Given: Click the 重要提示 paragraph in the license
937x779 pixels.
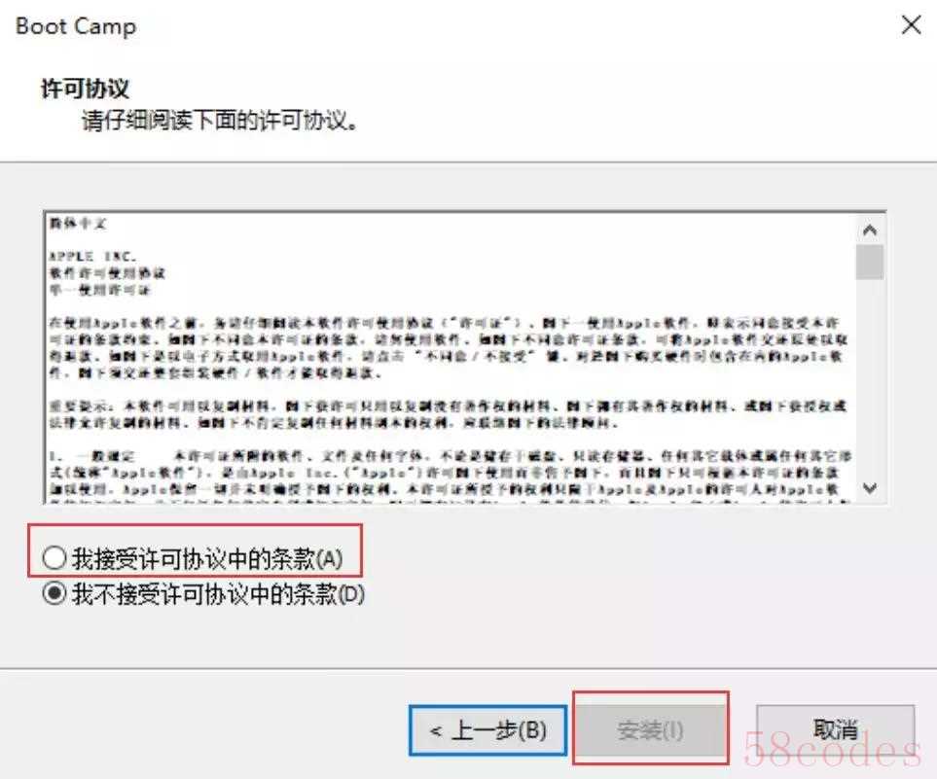Looking at the screenshot, I should pos(449,414).
